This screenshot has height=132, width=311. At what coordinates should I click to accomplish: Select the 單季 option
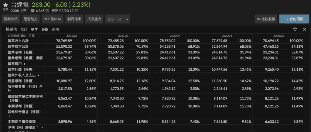pyautogui.click(x=34, y=29)
